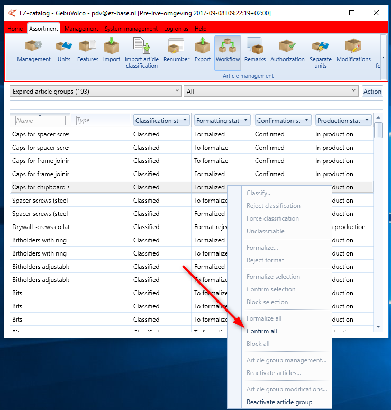Open the System management tab
391x410 pixels.
coord(131,29)
